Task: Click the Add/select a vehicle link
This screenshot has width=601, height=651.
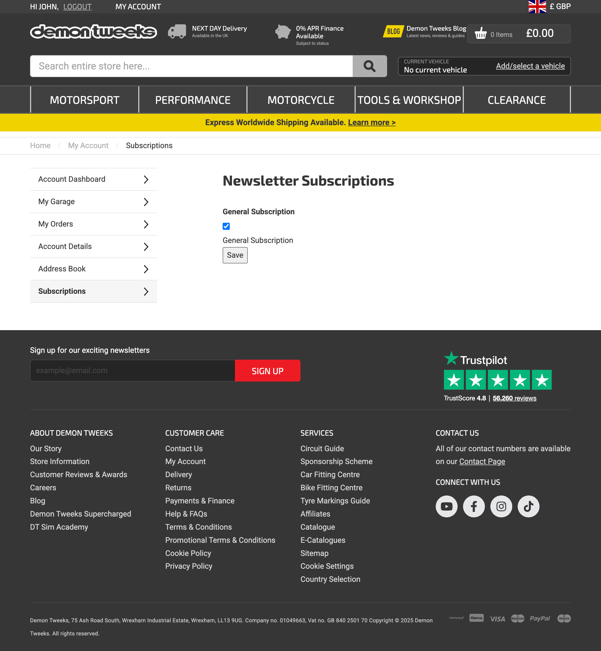Action: click(x=530, y=66)
